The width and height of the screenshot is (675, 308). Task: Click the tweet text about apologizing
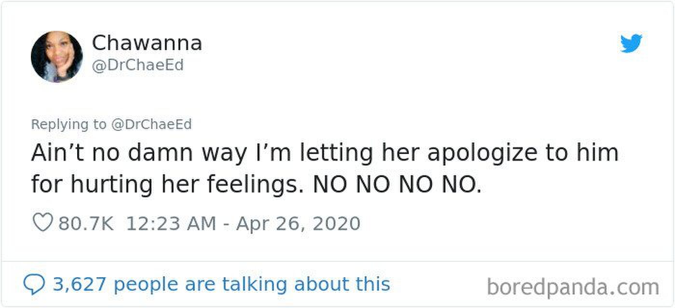[x=324, y=168]
